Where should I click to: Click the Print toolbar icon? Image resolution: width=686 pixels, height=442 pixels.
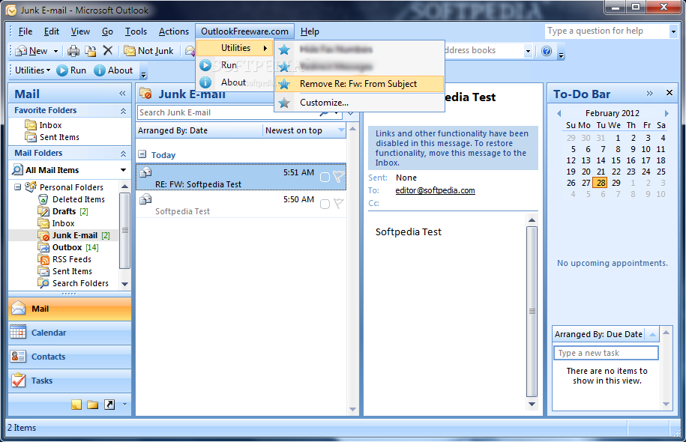tap(73, 51)
